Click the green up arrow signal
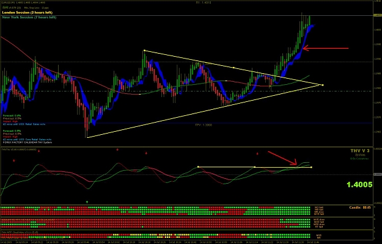 point(87,202)
